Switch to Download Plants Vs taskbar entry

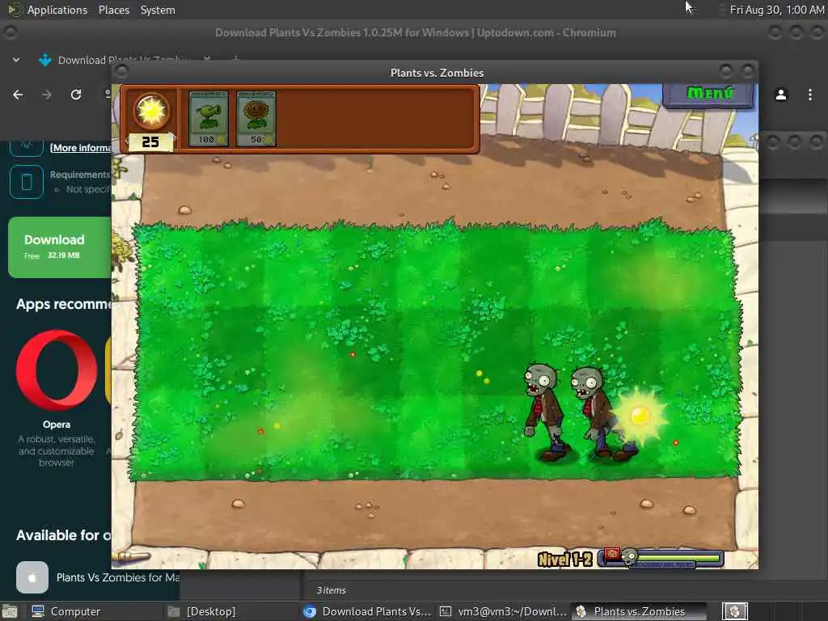coord(368,611)
